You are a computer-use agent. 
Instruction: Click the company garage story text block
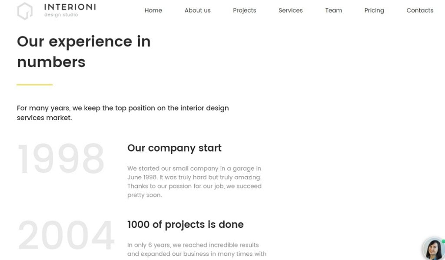coord(194,181)
